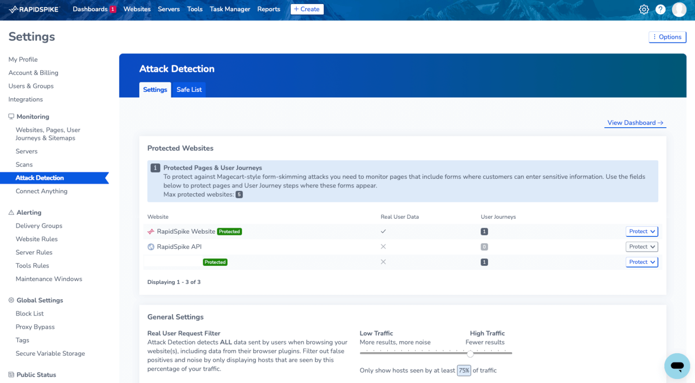Click the Monitoring section icon in the sidebar
The image size is (695, 383).
pos(11,116)
